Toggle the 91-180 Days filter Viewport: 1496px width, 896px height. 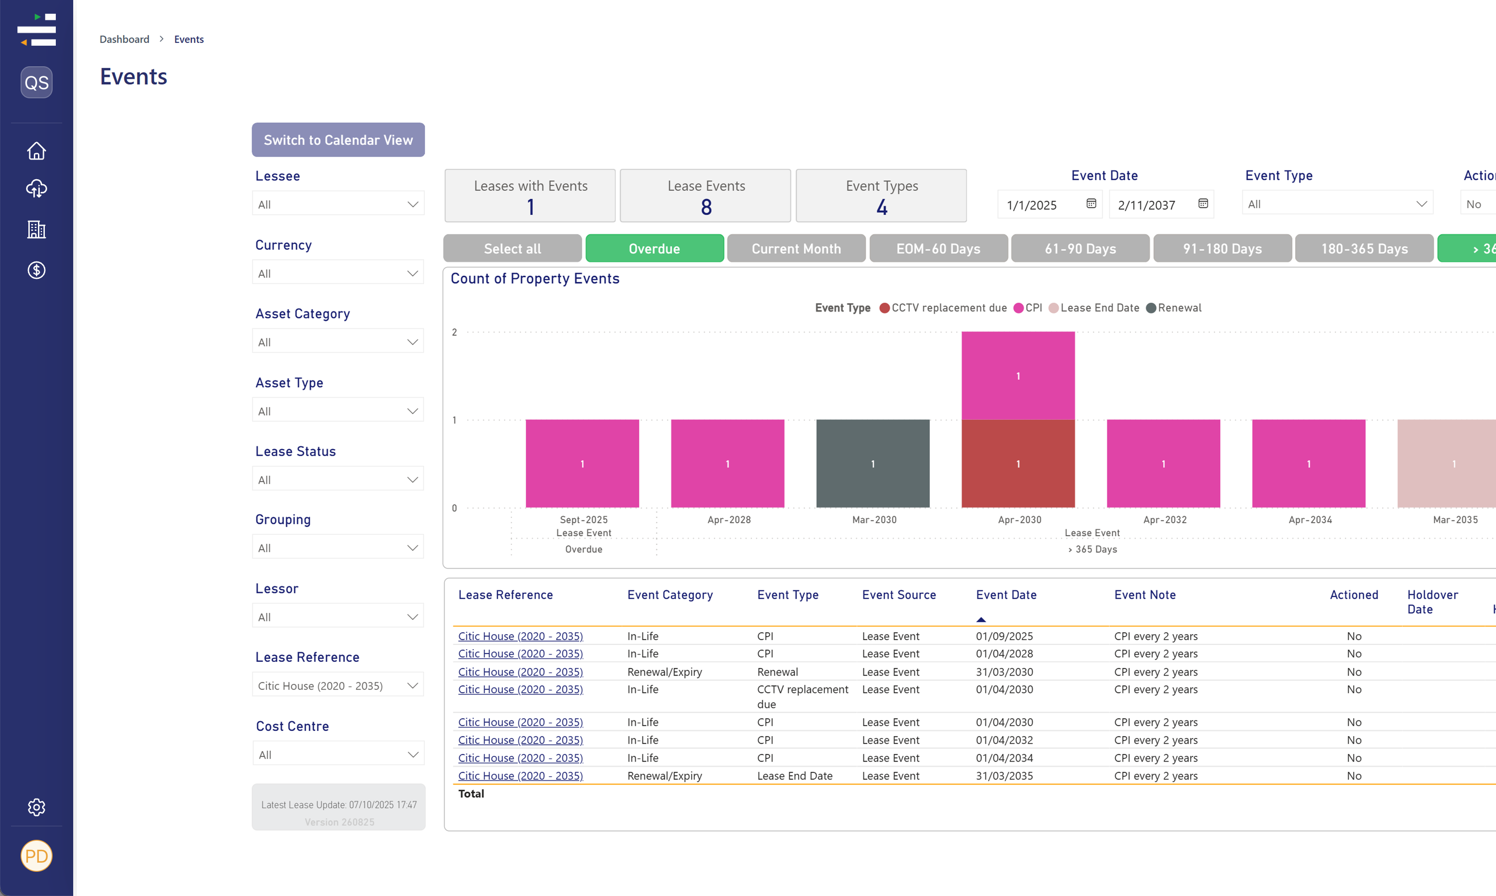click(x=1222, y=249)
